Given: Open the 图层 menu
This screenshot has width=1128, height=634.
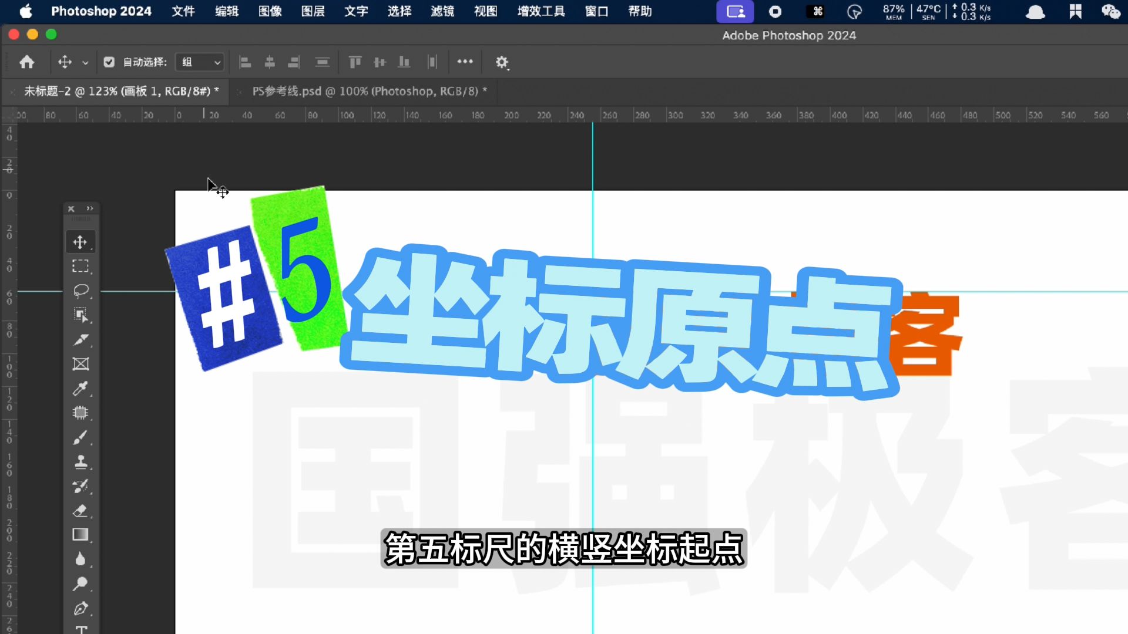Looking at the screenshot, I should click(x=313, y=11).
